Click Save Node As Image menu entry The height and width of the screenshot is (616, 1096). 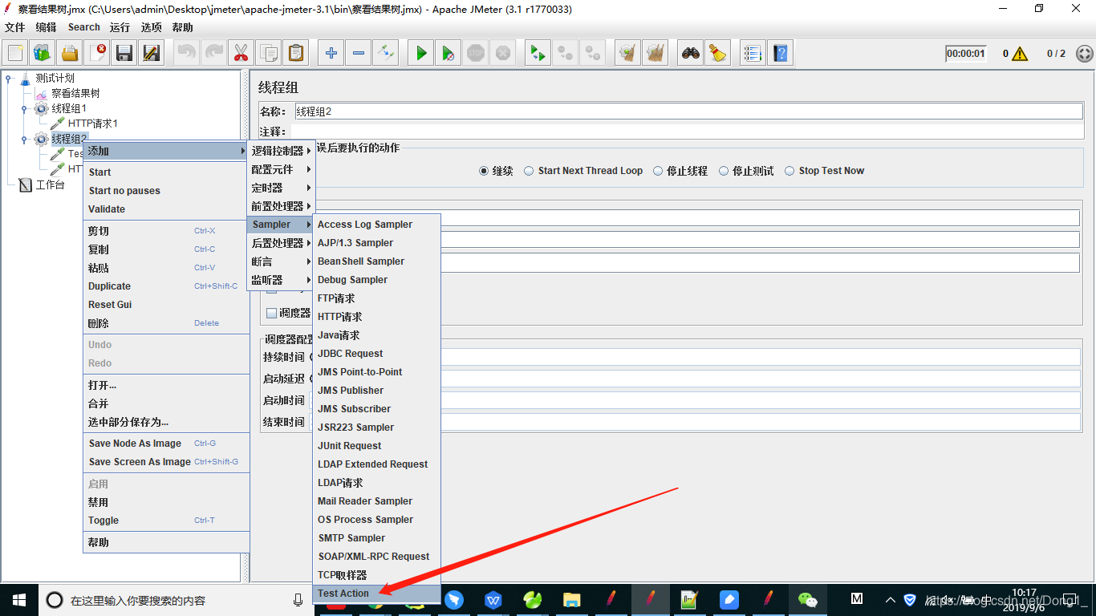pos(166,444)
